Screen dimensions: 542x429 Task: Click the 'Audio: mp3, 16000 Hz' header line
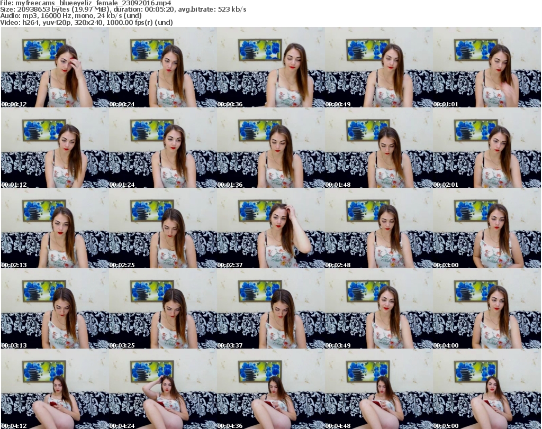(71, 16)
